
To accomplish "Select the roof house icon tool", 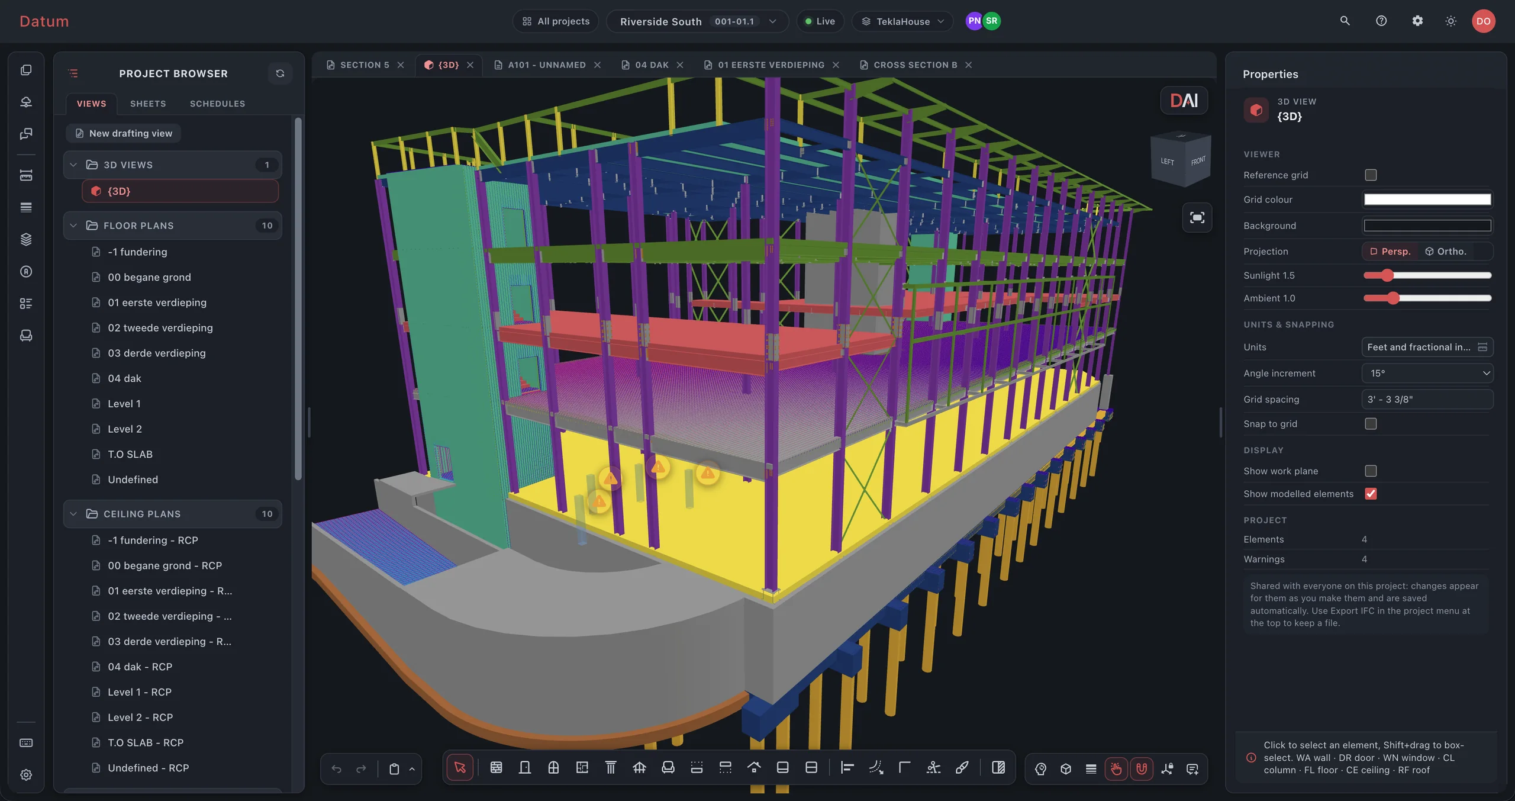I will pyautogui.click(x=754, y=768).
